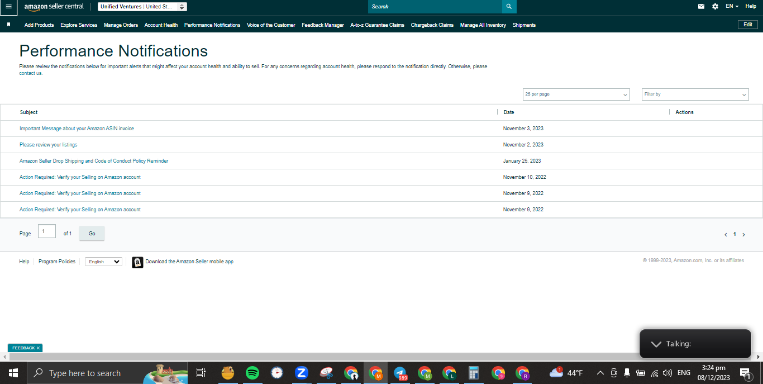763x384 pixels.
Task: Close the Feedback tab with X
Action: (38, 348)
